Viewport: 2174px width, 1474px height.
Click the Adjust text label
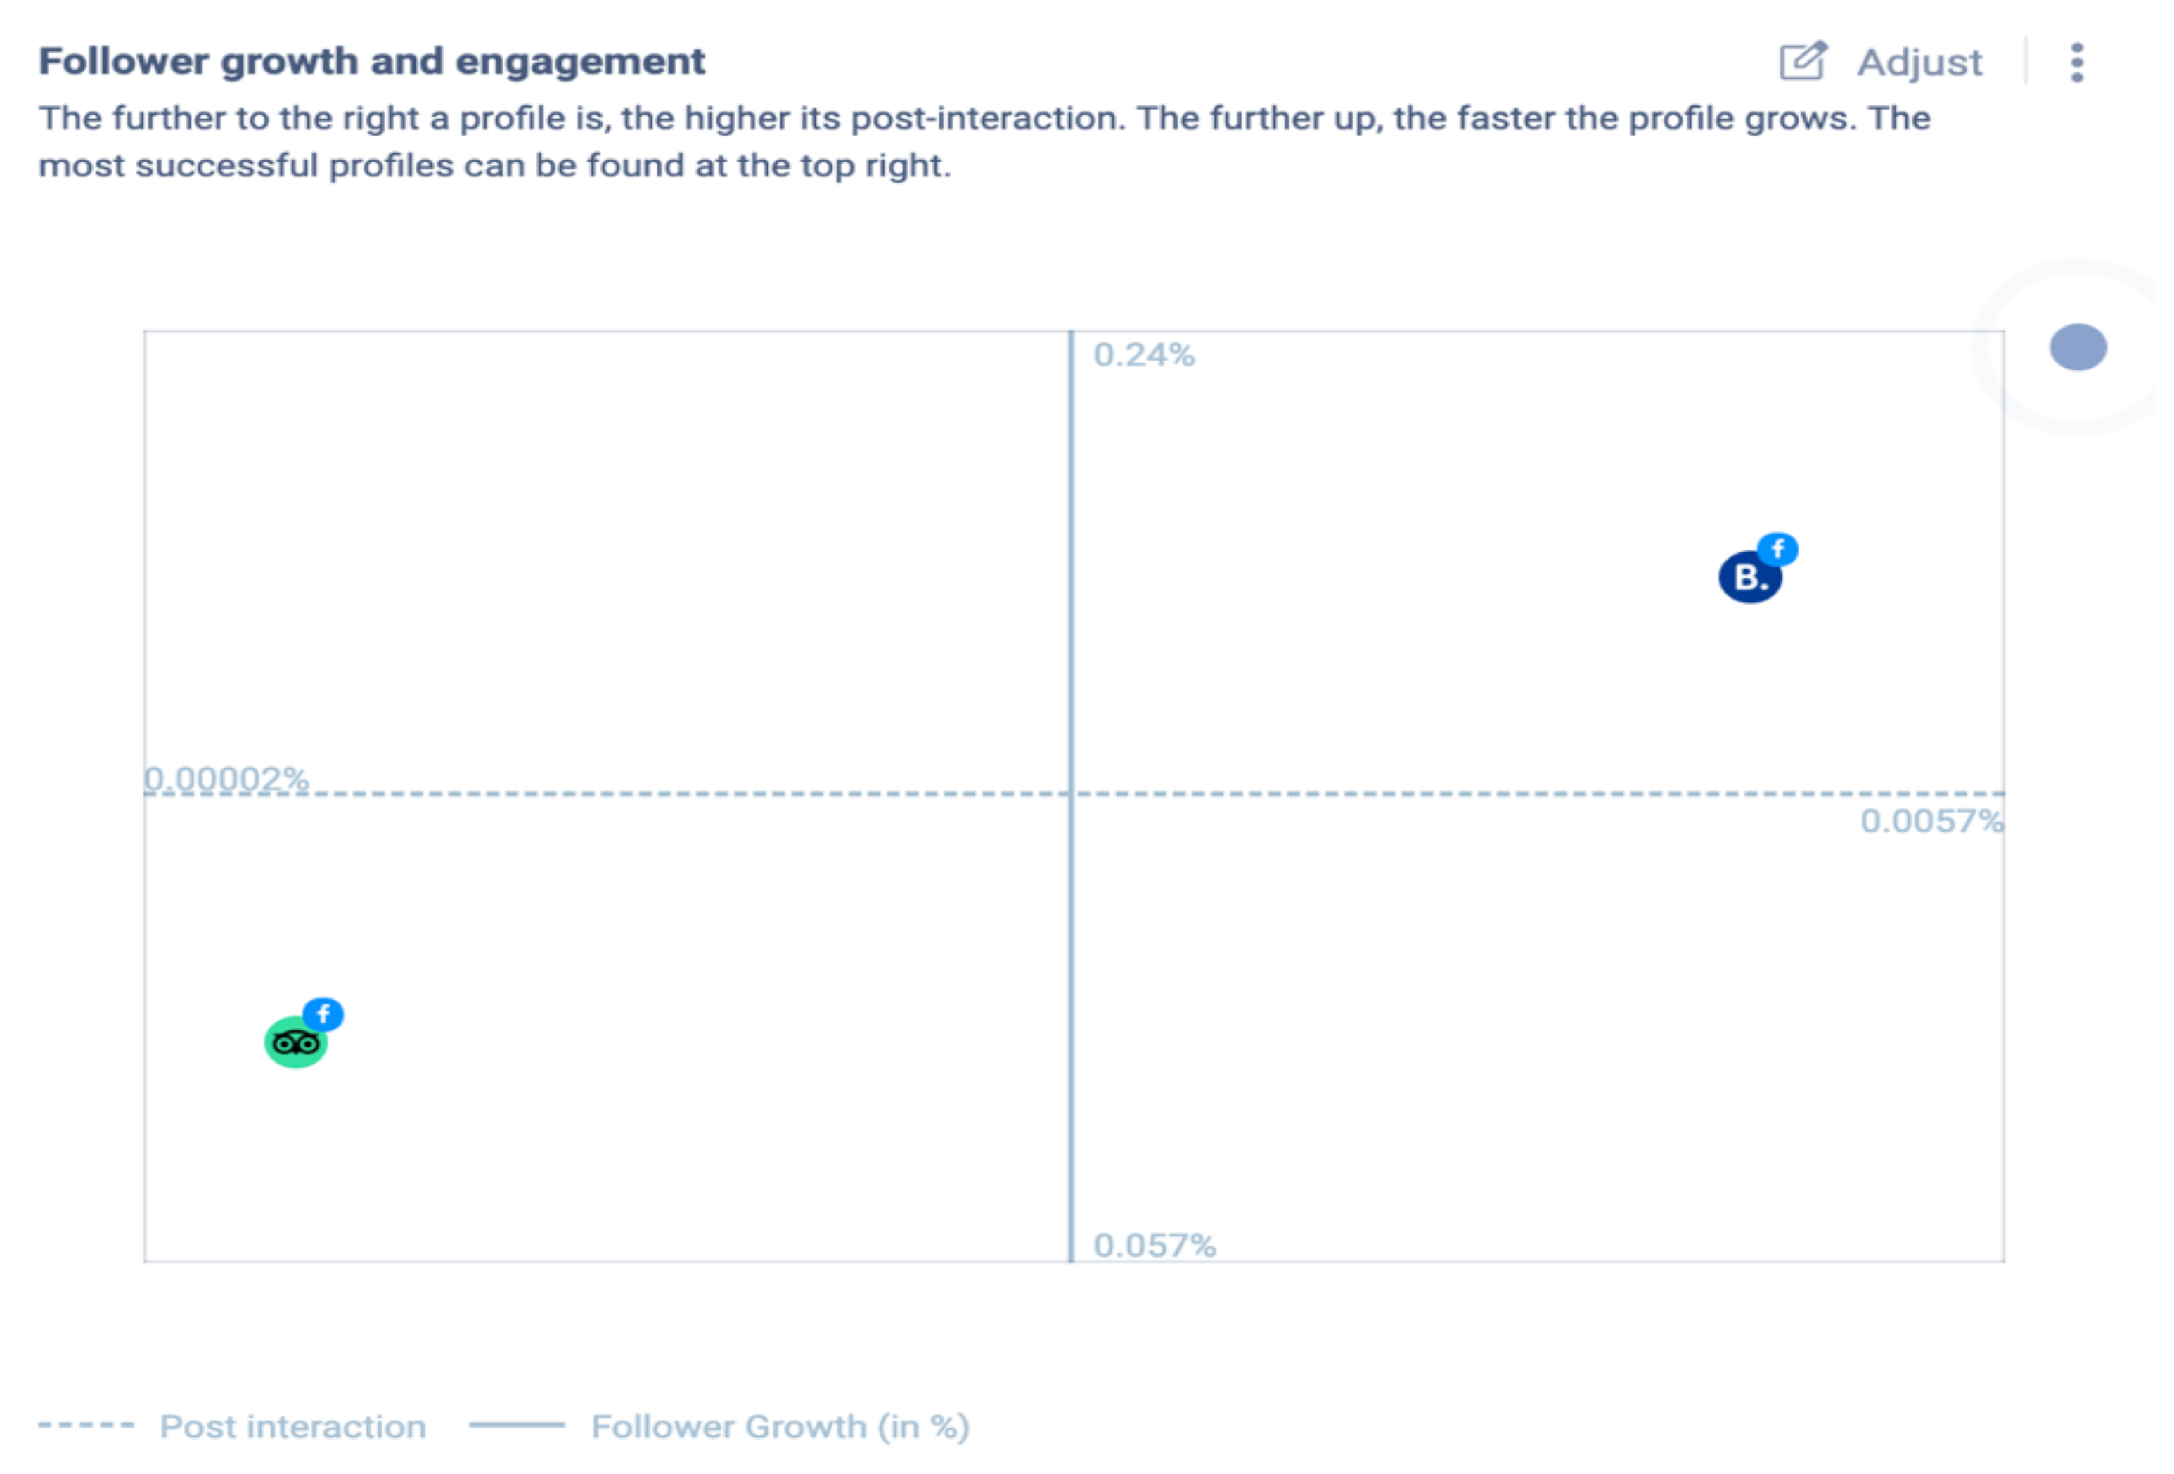click(1919, 63)
